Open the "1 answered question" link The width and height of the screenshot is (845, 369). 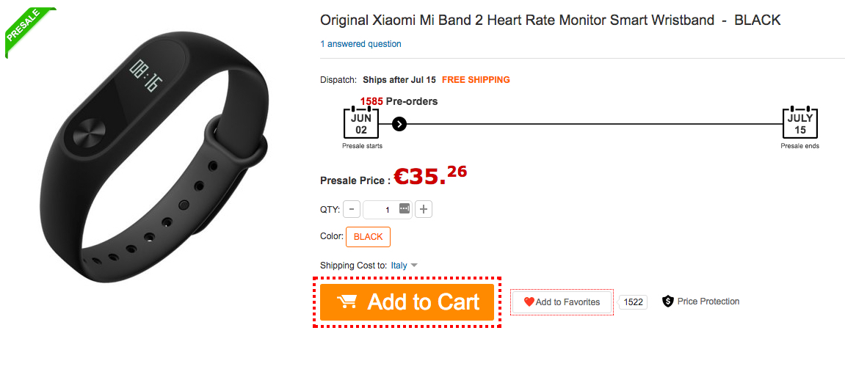click(360, 44)
